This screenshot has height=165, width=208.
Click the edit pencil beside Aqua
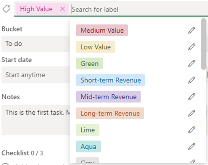pos(192,146)
